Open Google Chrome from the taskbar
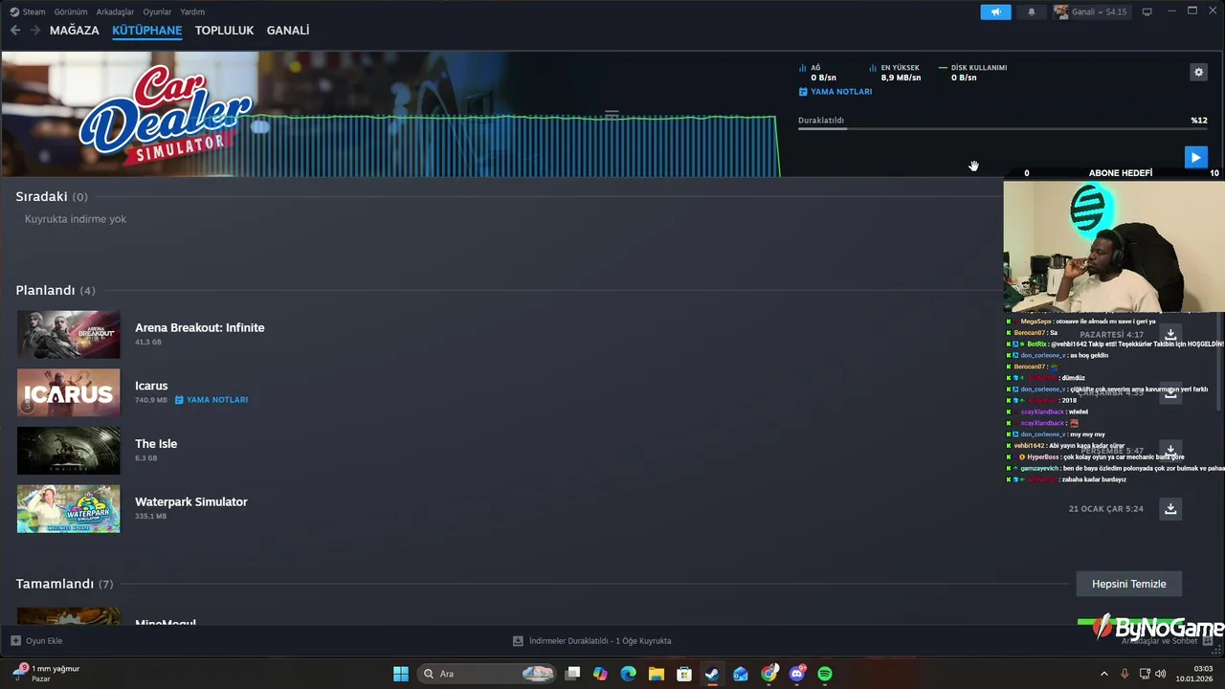 coord(769,674)
